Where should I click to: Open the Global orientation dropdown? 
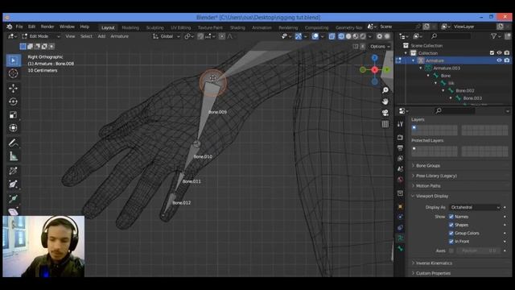click(x=167, y=36)
